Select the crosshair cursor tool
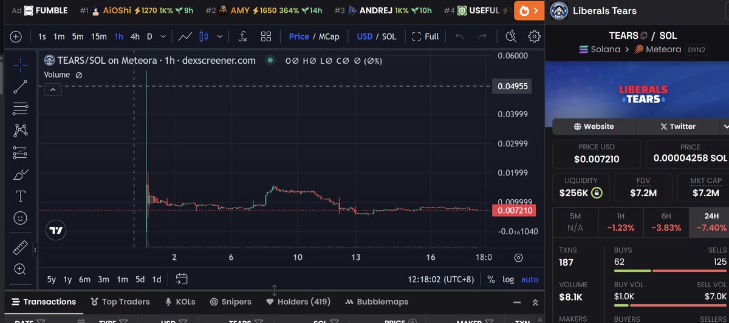This screenshot has width=729, height=323. [20, 65]
